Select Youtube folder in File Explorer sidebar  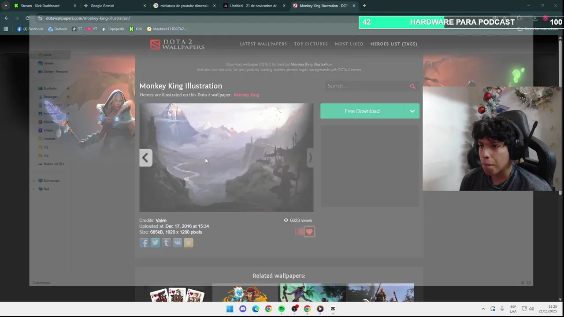[47, 139]
